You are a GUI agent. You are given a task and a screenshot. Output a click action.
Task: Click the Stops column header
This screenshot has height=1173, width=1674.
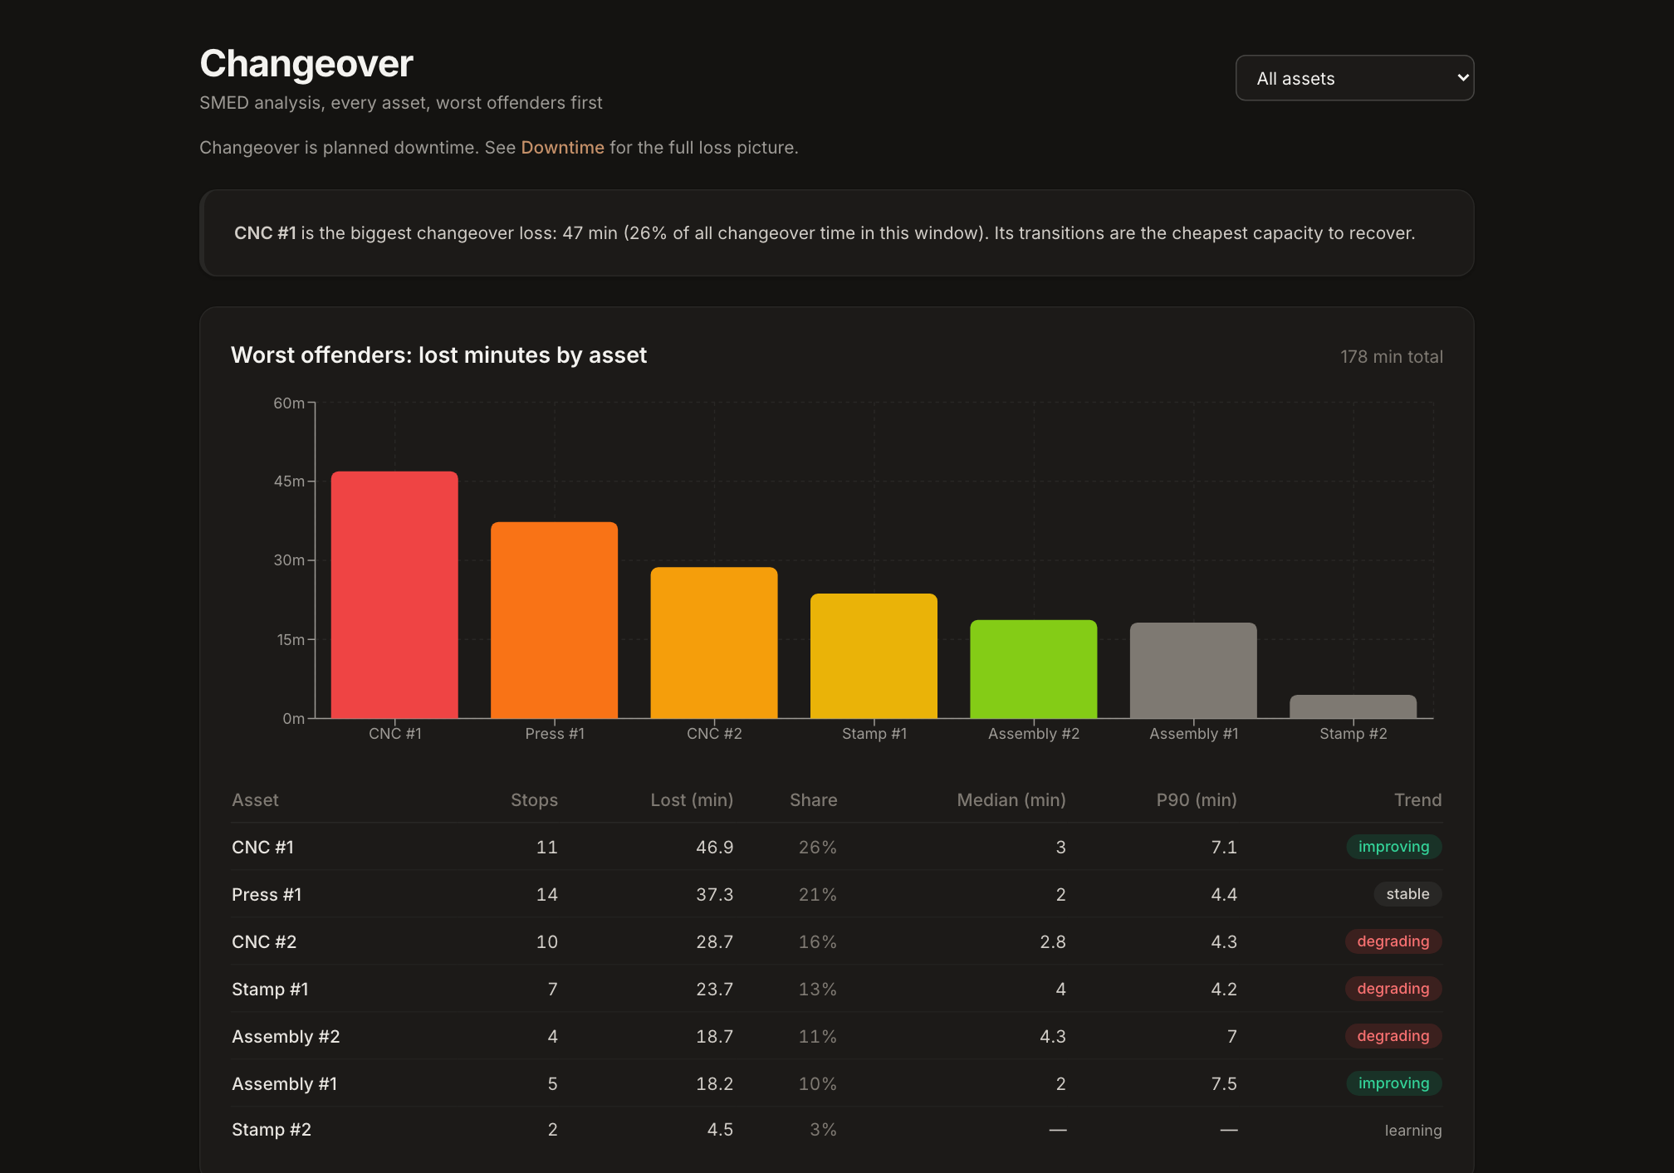click(534, 800)
